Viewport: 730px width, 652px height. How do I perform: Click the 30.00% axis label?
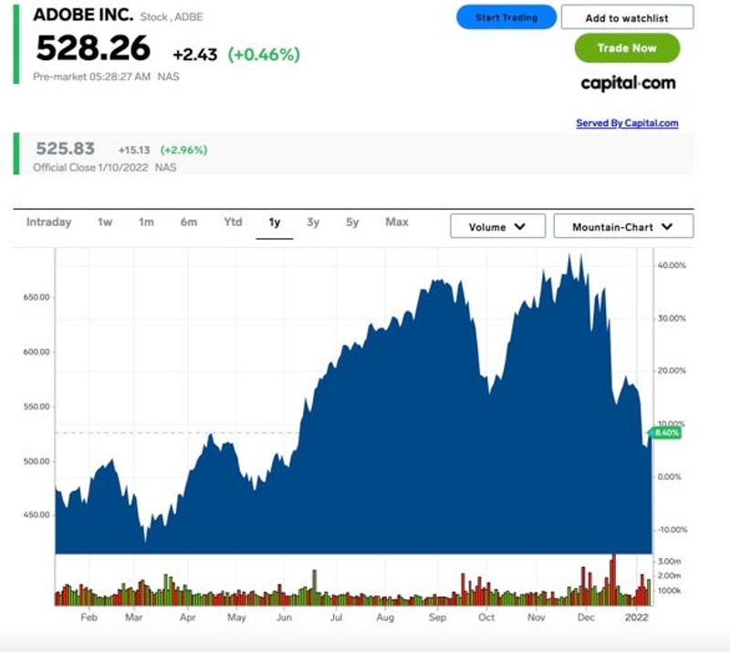672,319
